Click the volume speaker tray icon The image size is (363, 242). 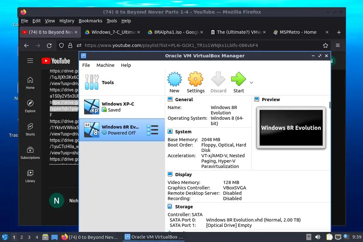(318, 237)
